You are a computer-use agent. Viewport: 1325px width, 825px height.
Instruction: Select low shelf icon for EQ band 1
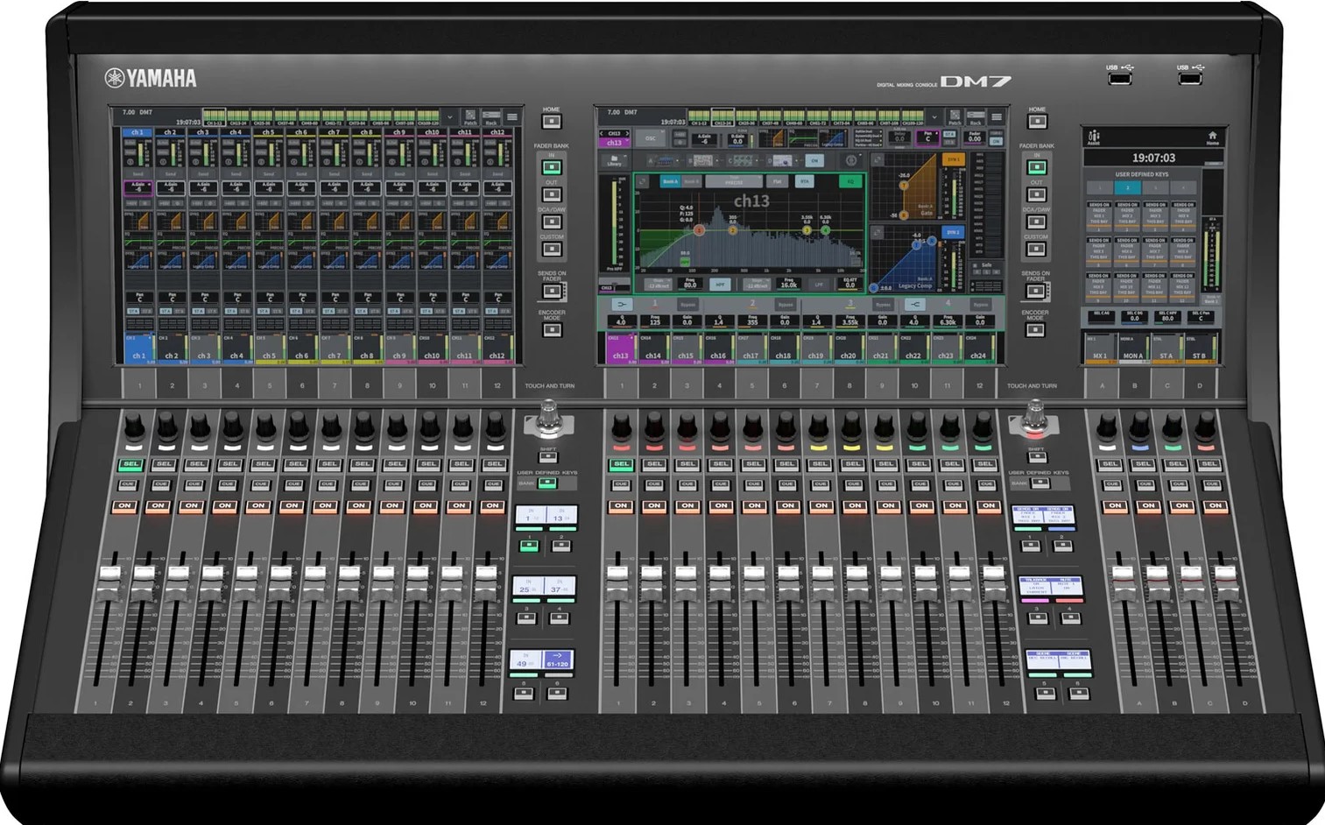click(x=621, y=305)
